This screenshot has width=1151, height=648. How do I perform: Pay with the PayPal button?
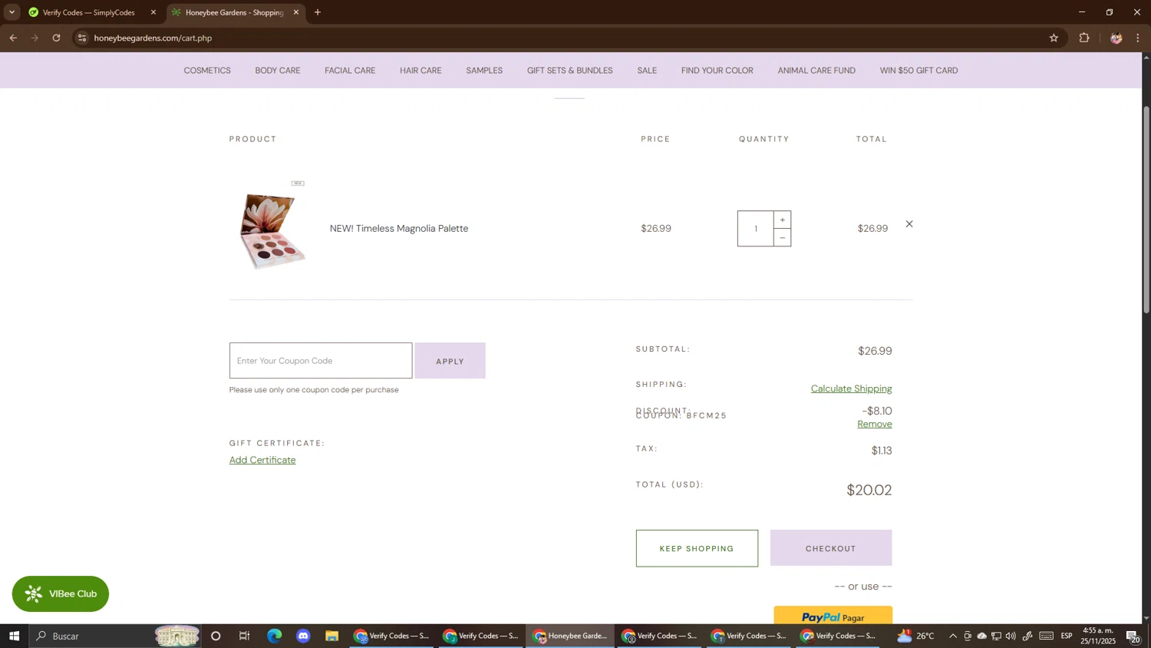[x=833, y=616]
